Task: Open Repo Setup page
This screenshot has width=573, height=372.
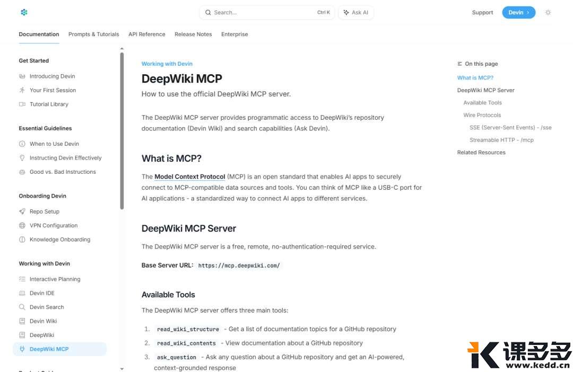Action: click(x=45, y=211)
